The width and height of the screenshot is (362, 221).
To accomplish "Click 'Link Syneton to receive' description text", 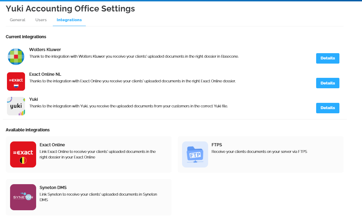I will [98, 197].
